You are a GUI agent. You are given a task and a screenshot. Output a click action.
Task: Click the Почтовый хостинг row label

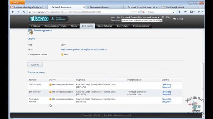pyautogui.click(x=34, y=100)
